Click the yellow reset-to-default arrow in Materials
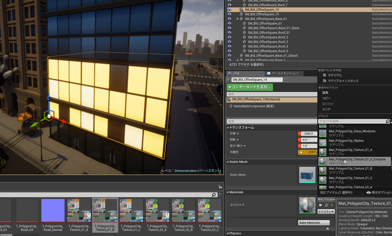This screenshot has height=236, width=392. 332,205
